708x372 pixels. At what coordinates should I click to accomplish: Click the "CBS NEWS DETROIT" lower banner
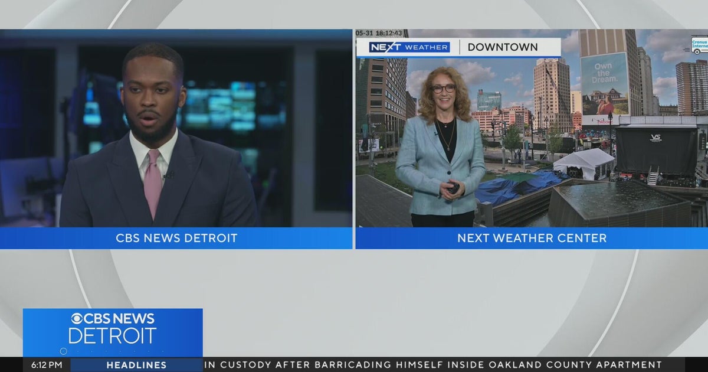[176, 238]
